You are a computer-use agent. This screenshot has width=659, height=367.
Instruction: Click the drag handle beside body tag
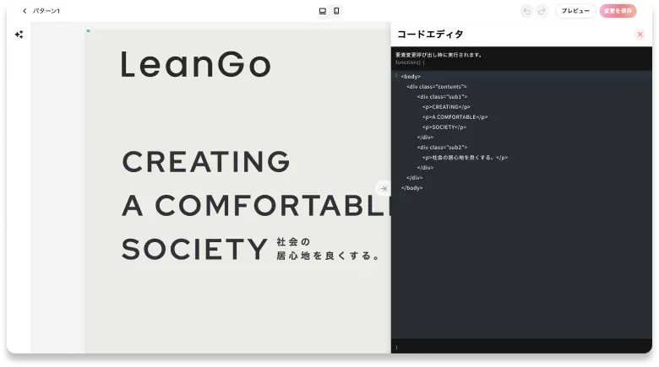pos(395,76)
